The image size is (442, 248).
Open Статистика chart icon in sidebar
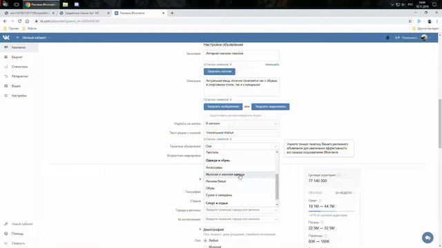6,67
